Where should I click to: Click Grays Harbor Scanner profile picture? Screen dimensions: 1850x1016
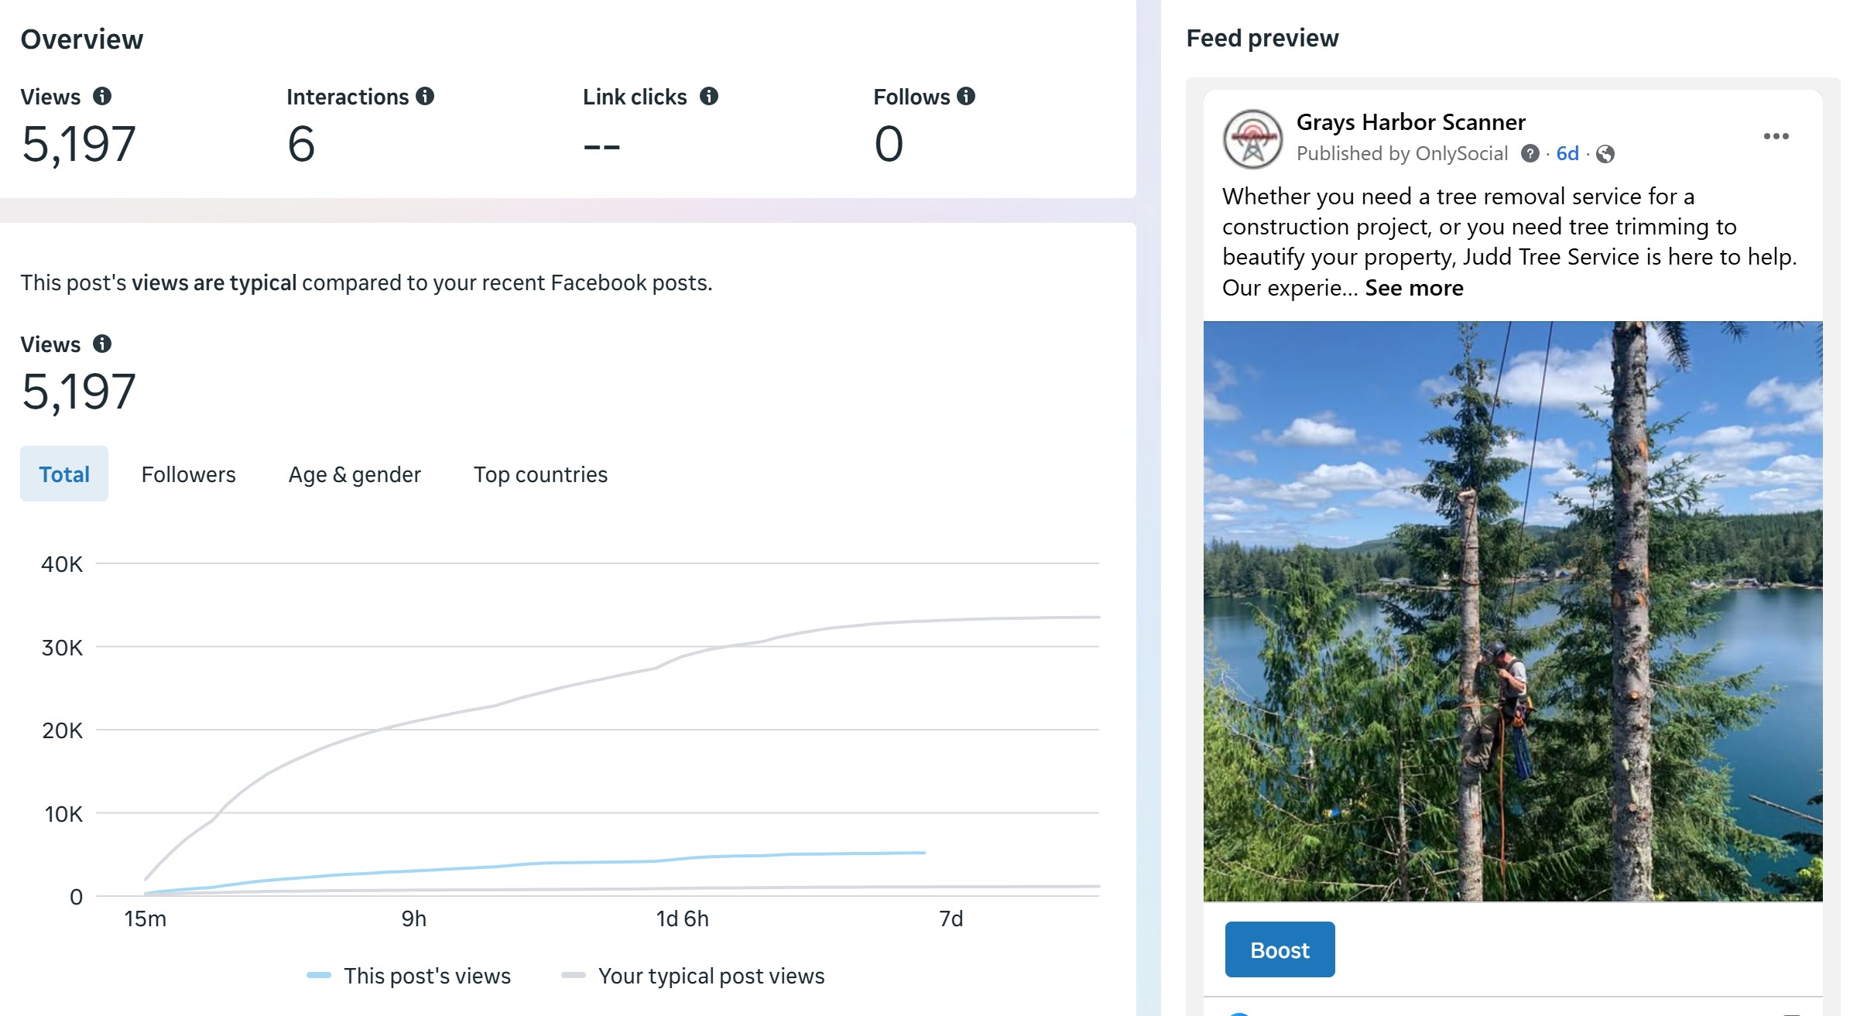pyautogui.click(x=1252, y=139)
